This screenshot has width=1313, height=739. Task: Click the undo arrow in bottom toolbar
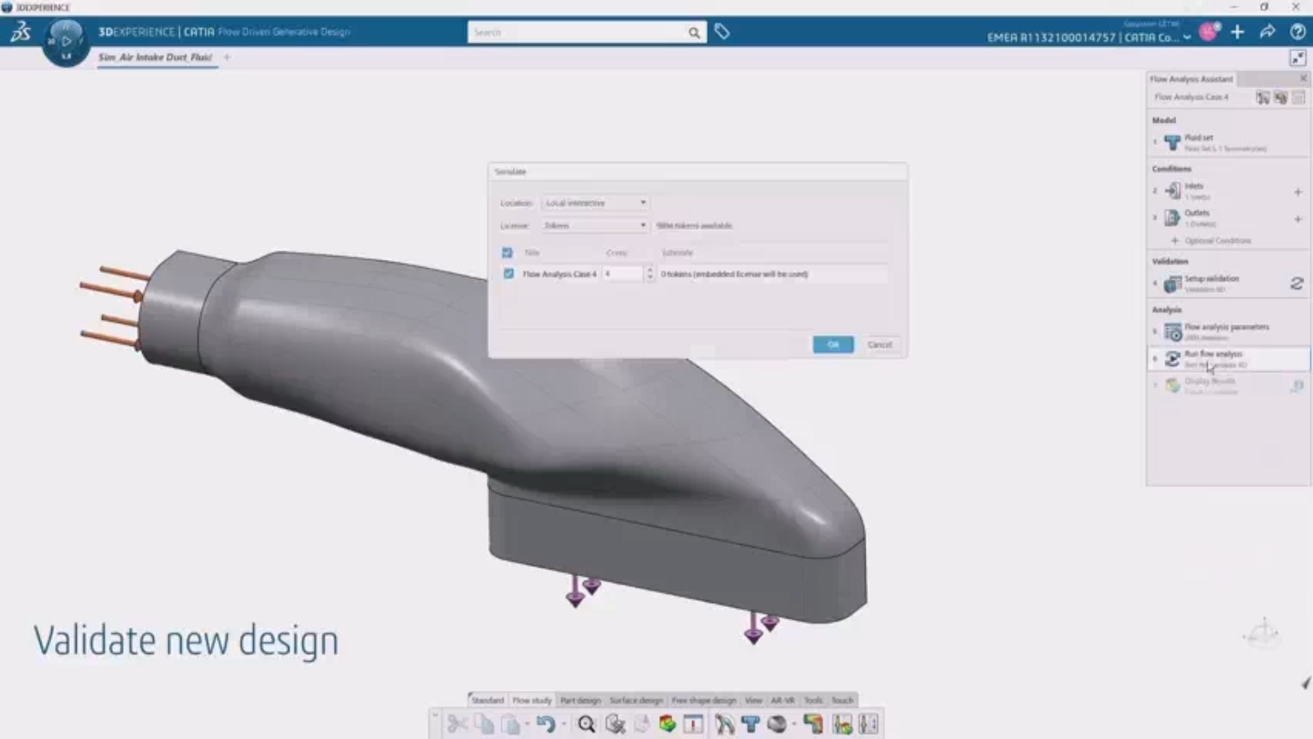(x=545, y=724)
